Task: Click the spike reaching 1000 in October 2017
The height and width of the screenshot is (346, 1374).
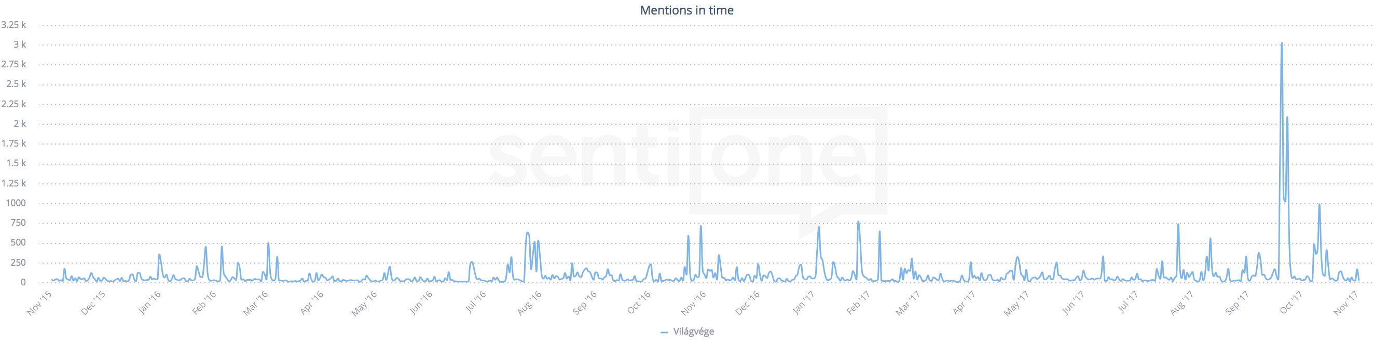Action: click(1319, 205)
